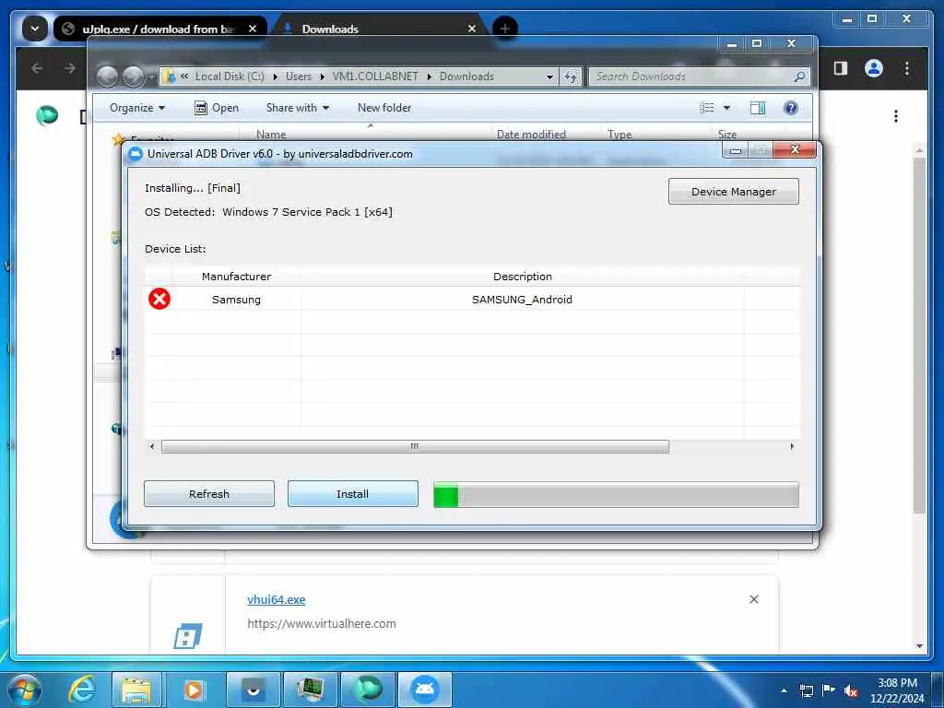Expand the arrow after VM1.COLLABNET in the path
This screenshot has width=944, height=708.
pos(430,77)
